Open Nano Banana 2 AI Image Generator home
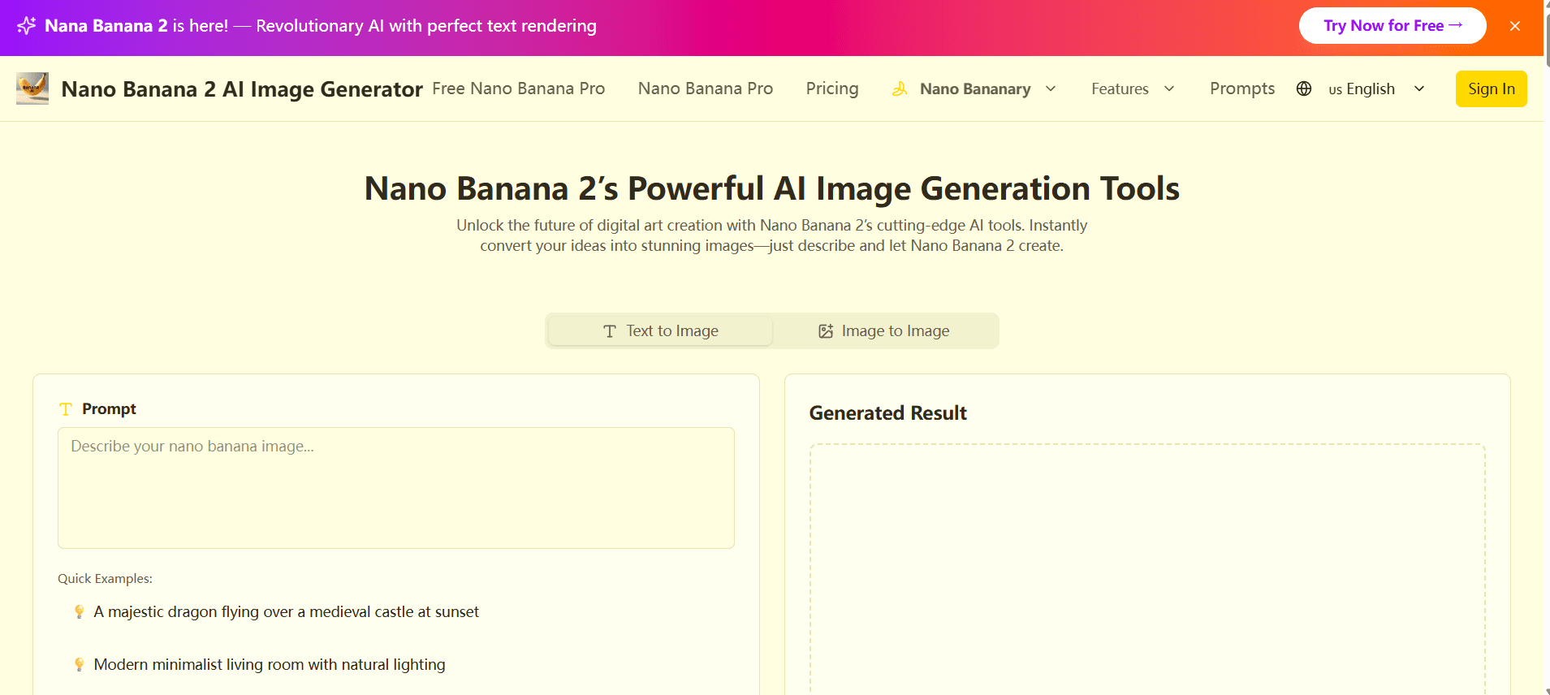 tap(242, 88)
